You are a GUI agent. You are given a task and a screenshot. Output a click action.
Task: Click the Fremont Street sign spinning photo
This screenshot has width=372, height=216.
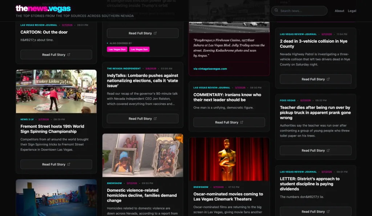click(x=56, y=91)
